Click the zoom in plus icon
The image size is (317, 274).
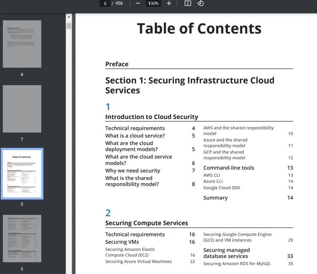click(x=169, y=3)
